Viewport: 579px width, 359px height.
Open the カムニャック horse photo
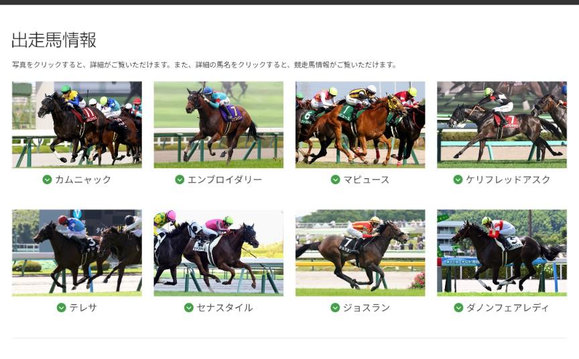[x=77, y=125]
